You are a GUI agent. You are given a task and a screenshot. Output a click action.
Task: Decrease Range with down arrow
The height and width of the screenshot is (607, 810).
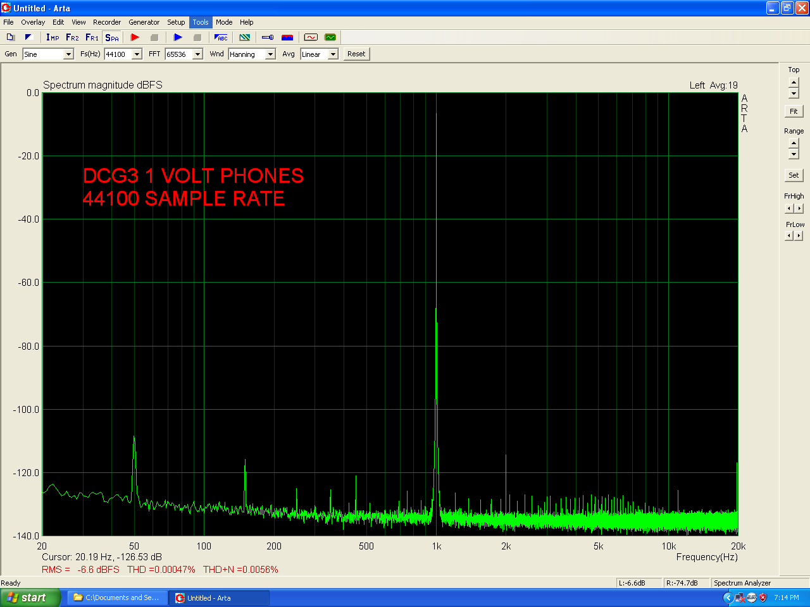(x=794, y=154)
